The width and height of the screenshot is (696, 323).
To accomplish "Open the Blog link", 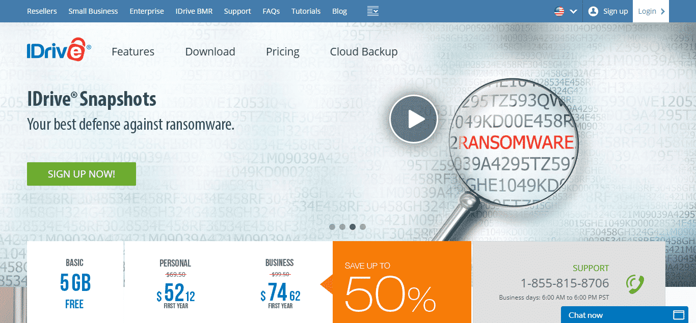I will click(x=339, y=11).
